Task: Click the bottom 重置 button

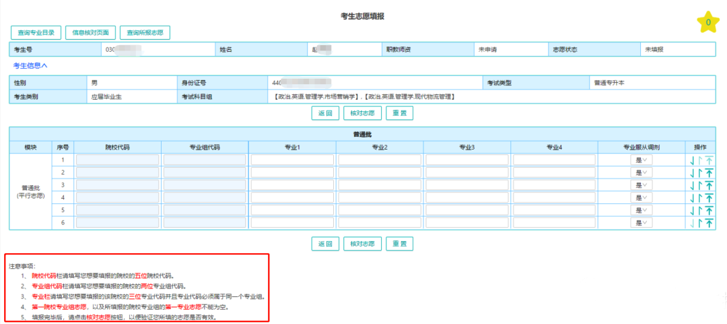Action: click(399, 244)
